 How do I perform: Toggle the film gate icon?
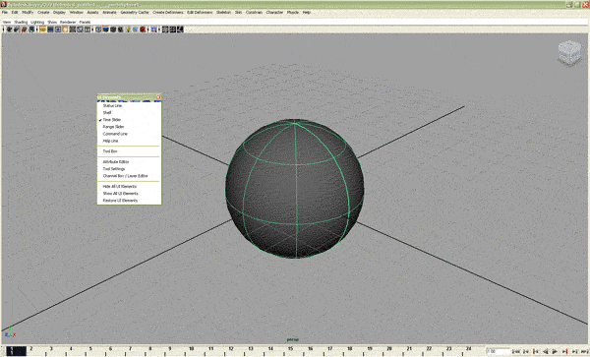pyautogui.click(x=50, y=29)
